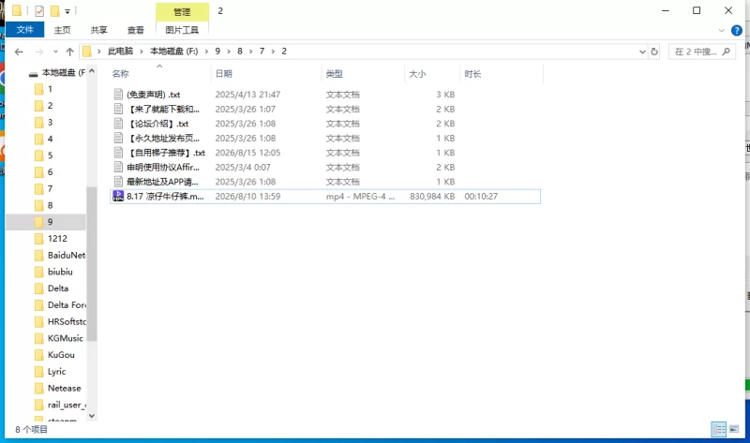Image resolution: width=750 pixels, height=443 pixels.
Task: Click the back navigation arrow
Action: pos(19,52)
